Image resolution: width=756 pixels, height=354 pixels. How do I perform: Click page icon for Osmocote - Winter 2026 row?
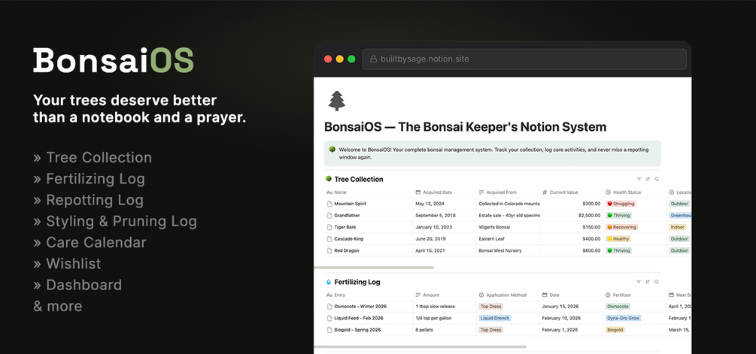coord(329,307)
